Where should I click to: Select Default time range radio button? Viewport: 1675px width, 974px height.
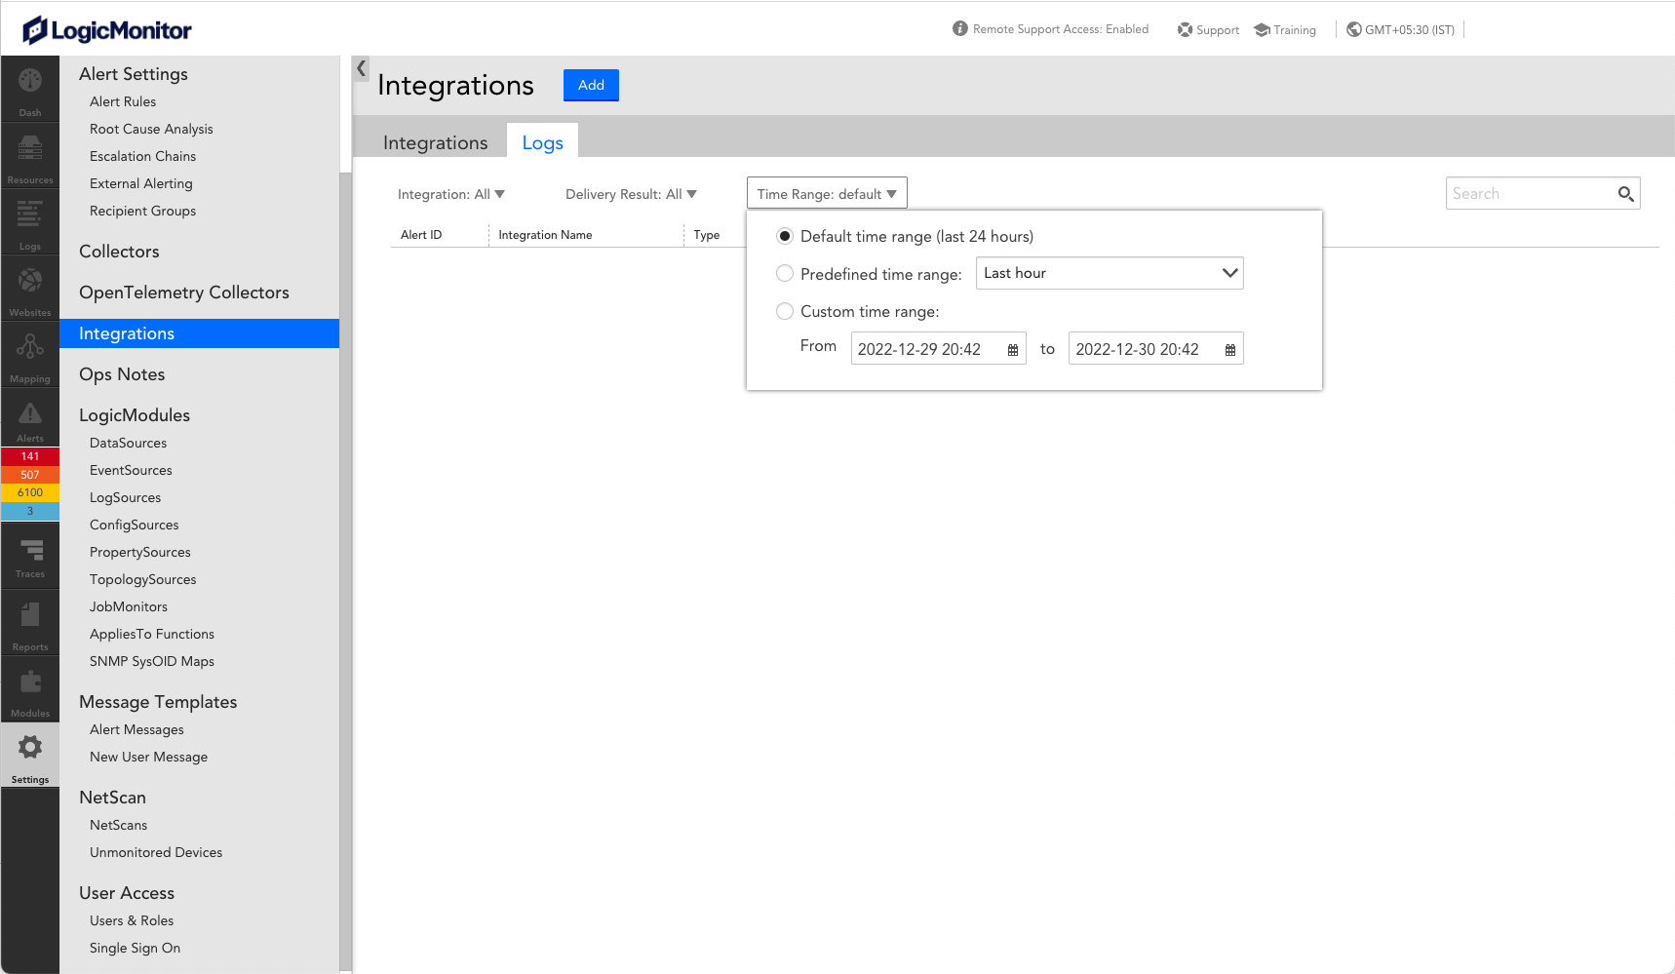[785, 236]
